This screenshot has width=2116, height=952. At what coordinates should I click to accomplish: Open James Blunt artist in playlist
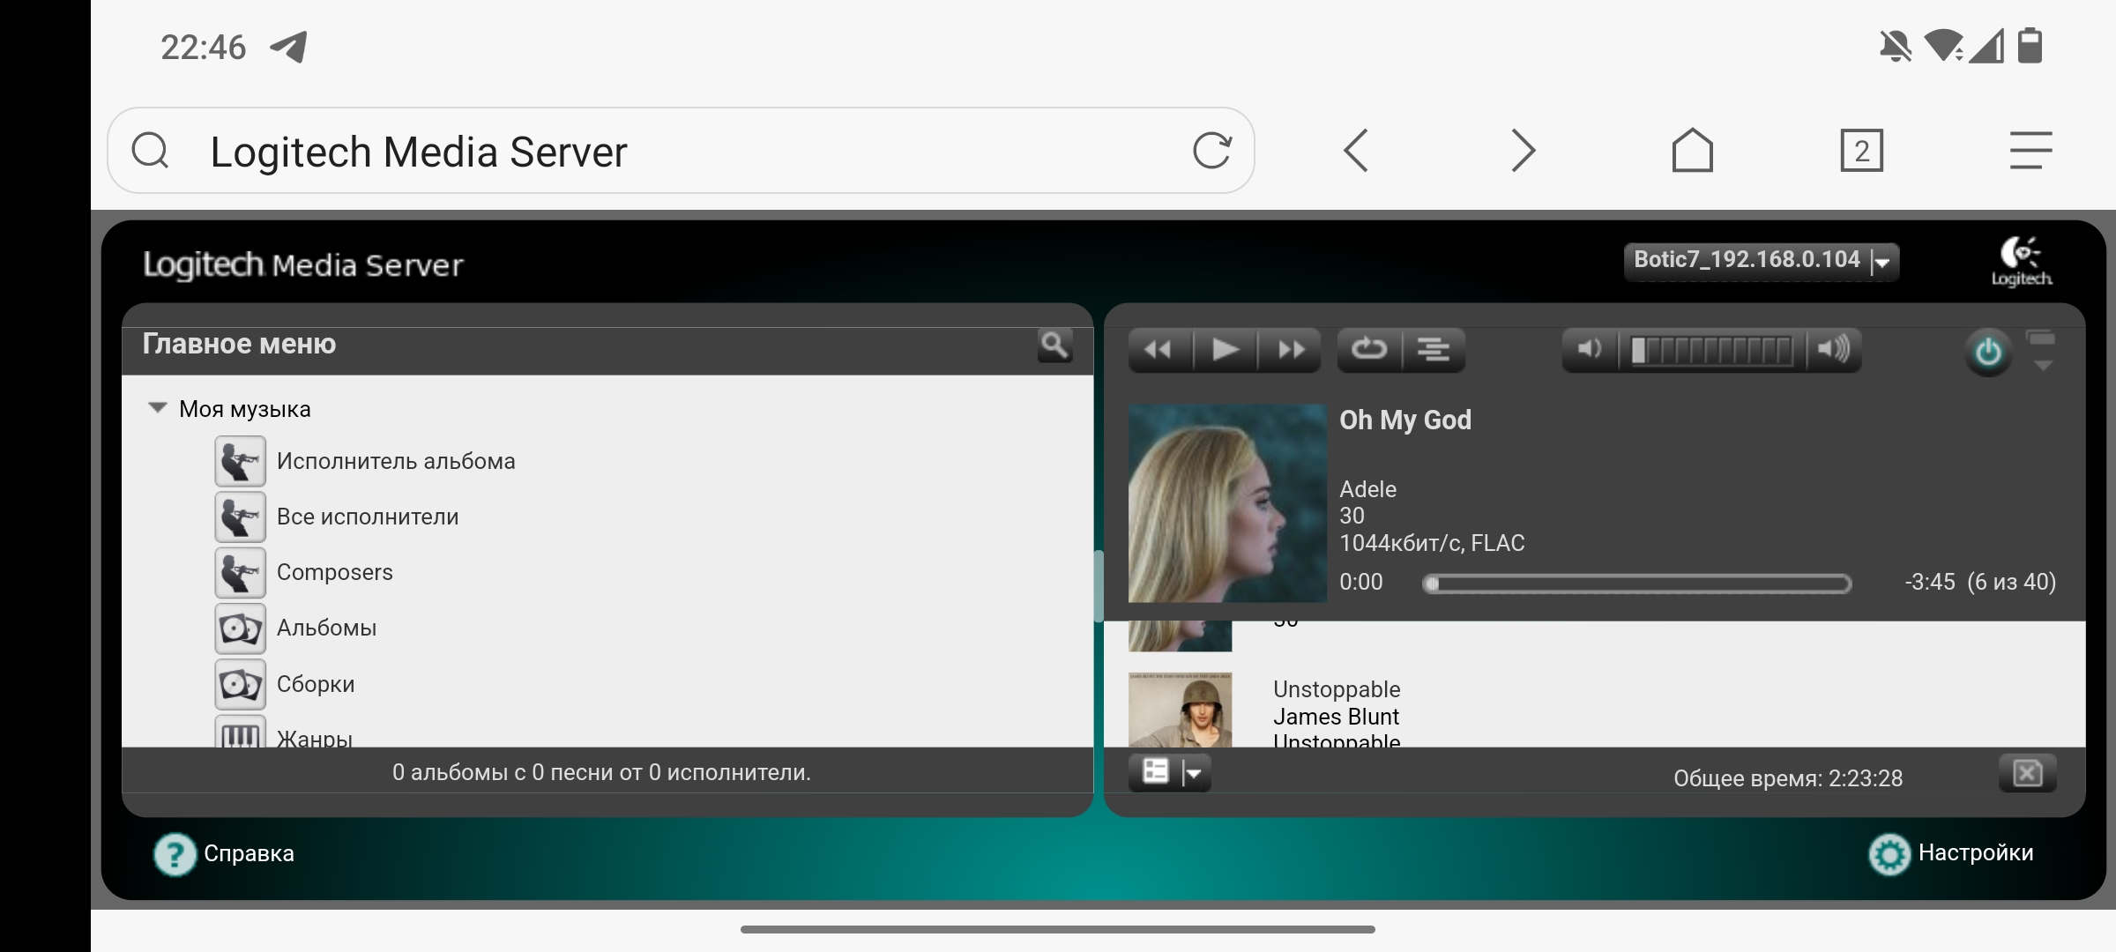click(1336, 717)
